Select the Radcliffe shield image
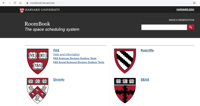The height and width of the screenshot is (106, 200). [125, 61]
